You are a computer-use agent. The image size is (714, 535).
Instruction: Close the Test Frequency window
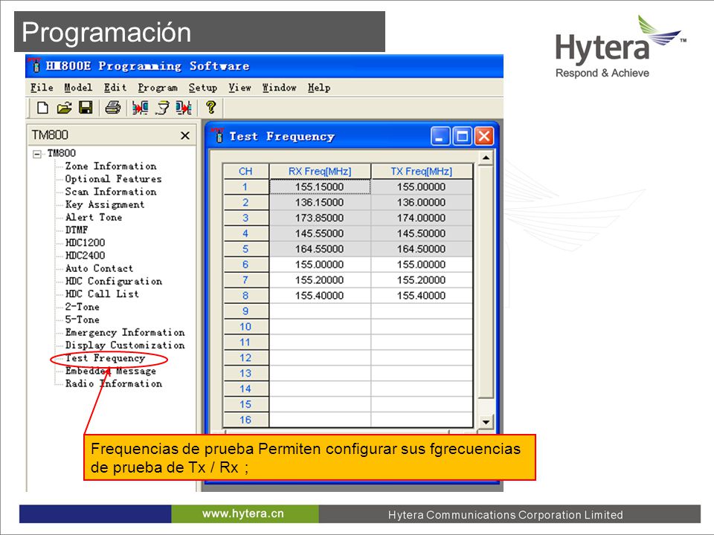484,136
